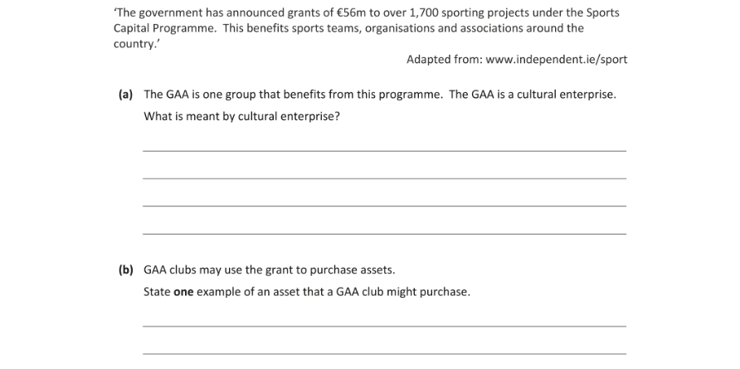Click the bold (a) question label
The image size is (740, 369).
125,95
